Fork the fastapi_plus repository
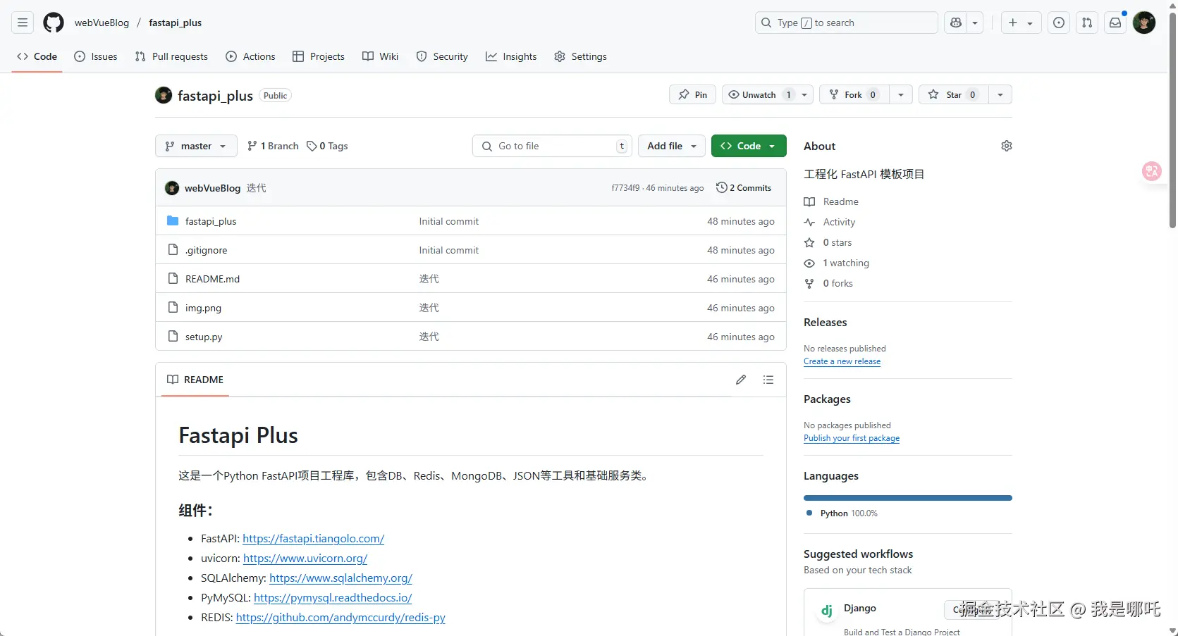 coord(854,94)
